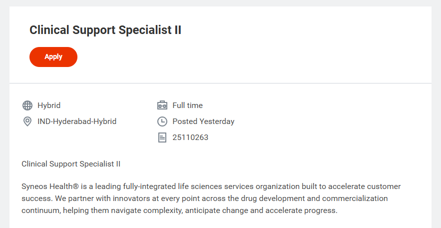
Task: Click the line starting with continuum, helping them
Action: 179,210
